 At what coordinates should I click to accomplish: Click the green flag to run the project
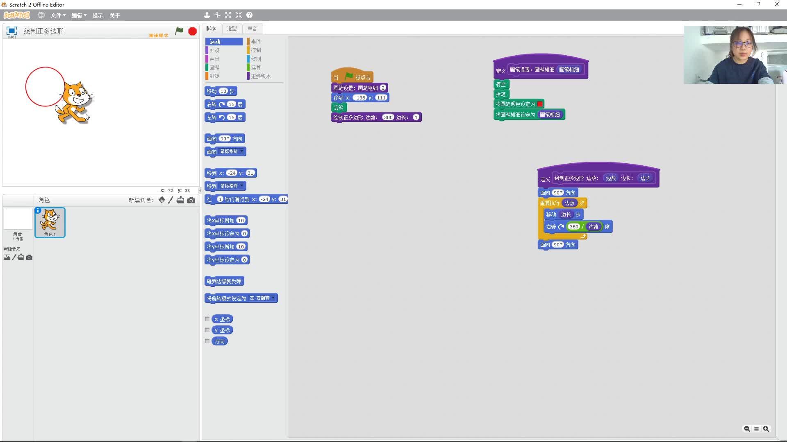(179, 31)
